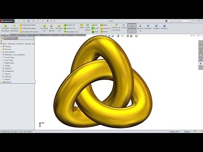Choose the Lofted Cut feature
203x152 pixels.
(69, 28)
